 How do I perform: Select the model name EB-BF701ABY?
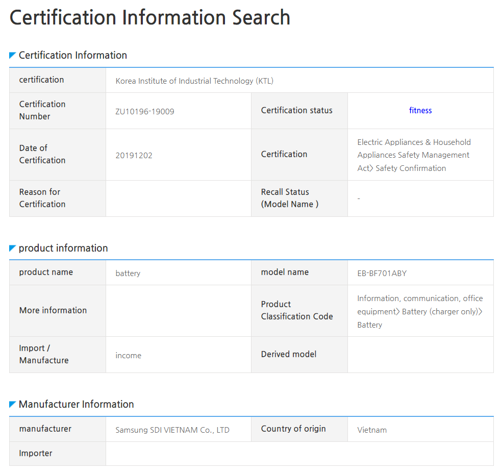(x=382, y=273)
